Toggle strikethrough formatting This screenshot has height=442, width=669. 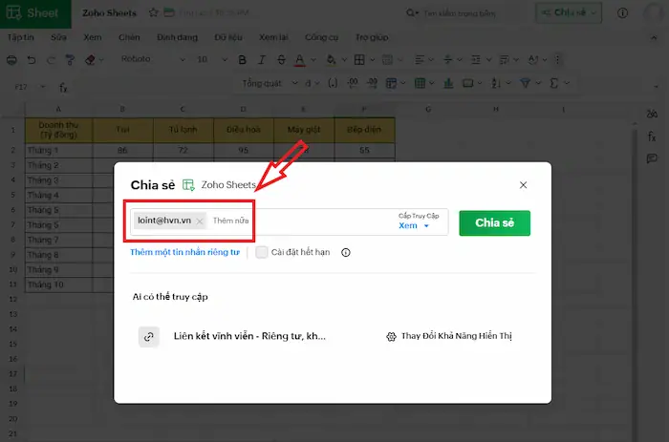(x=281, y=60)
